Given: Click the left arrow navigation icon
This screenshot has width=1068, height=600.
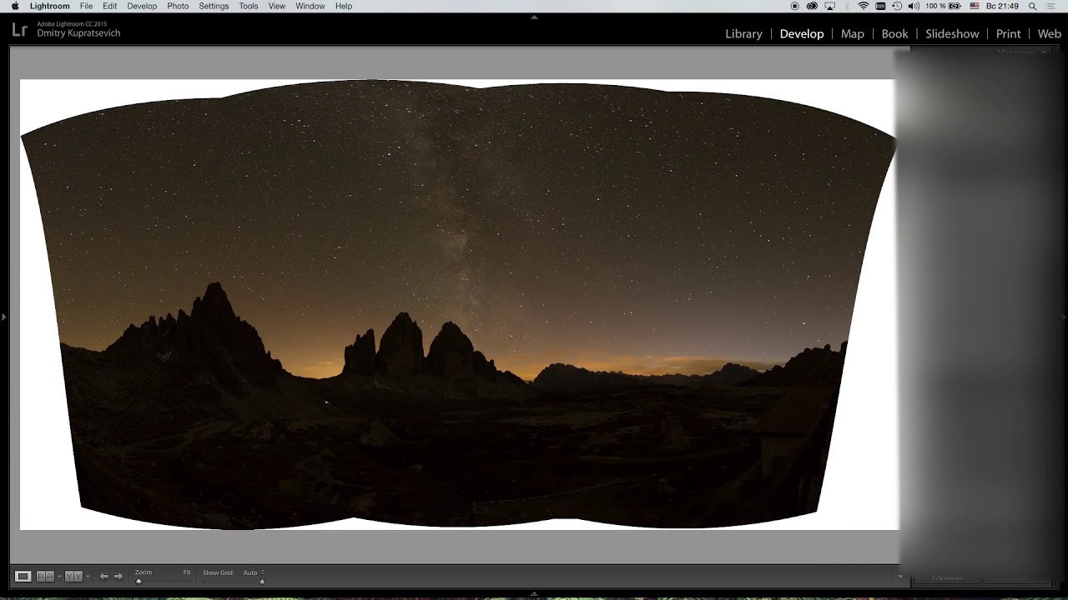Looking at the screenshot, I should click(x=103, y=576).
